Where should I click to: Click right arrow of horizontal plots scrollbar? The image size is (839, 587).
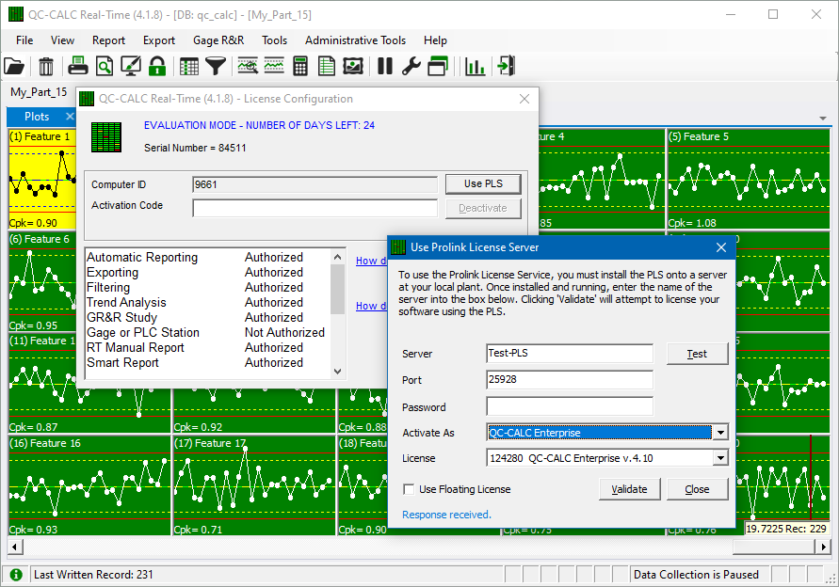(823, 547)
